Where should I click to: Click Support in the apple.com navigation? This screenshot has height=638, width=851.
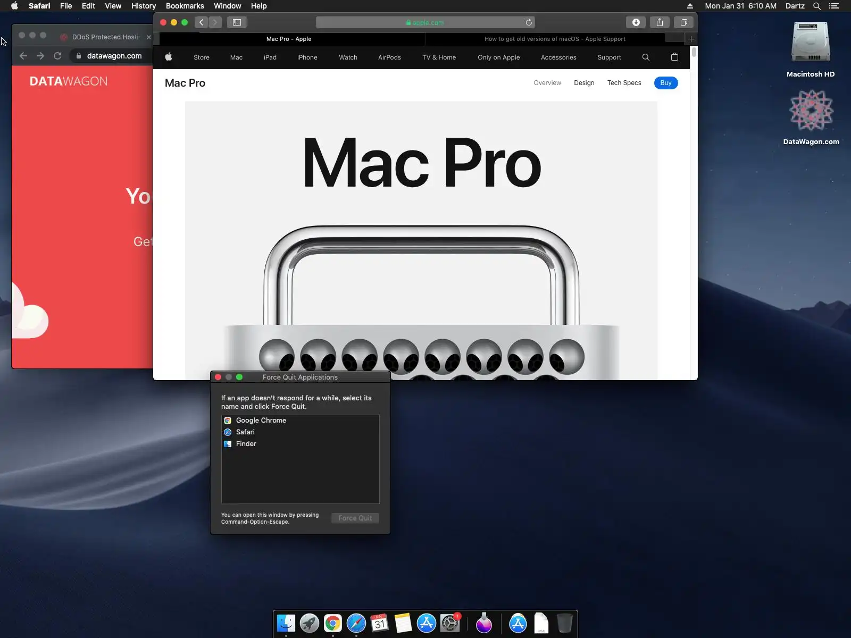(609, 57)
